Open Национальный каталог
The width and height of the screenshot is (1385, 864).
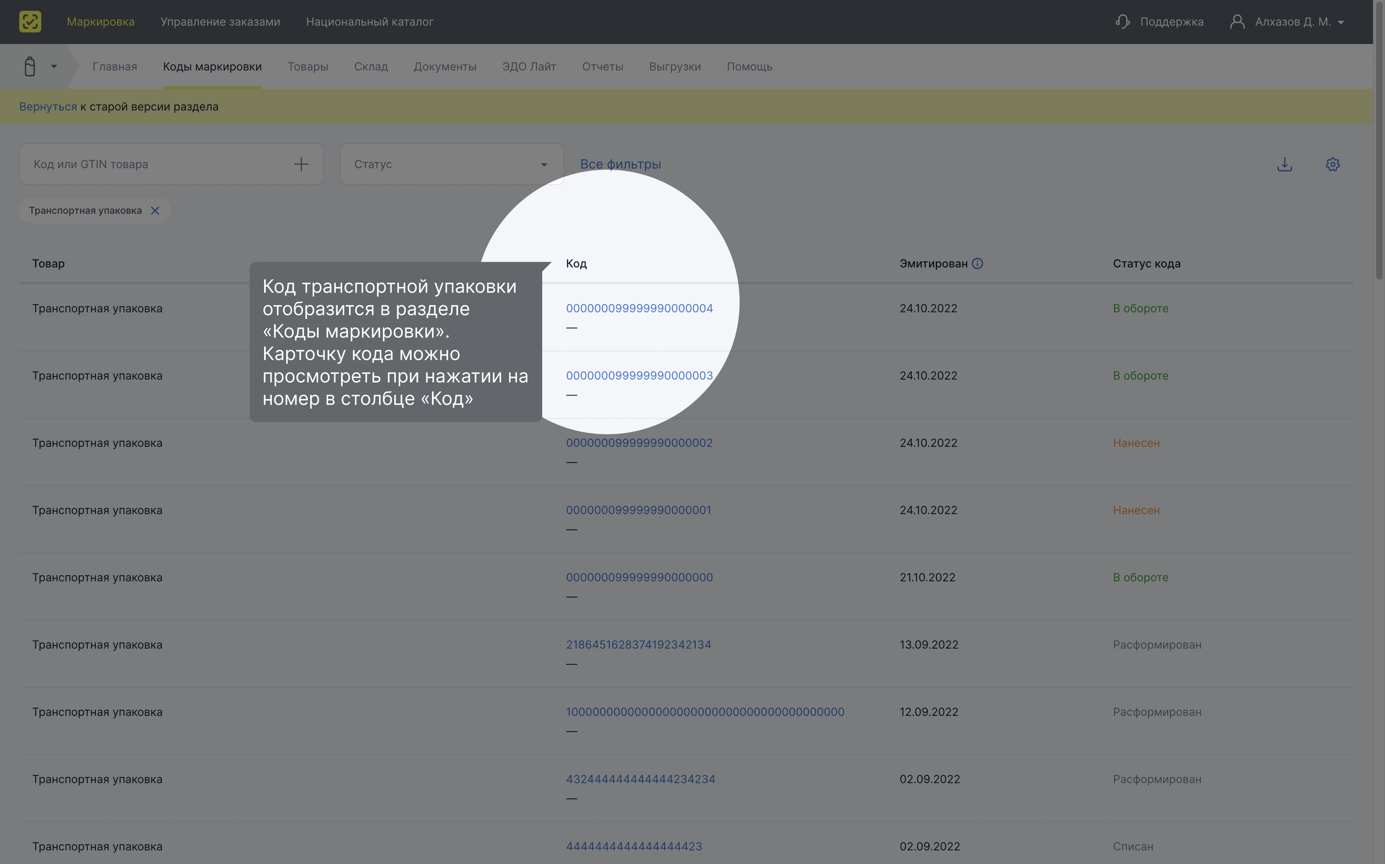(x=369, y=22)
